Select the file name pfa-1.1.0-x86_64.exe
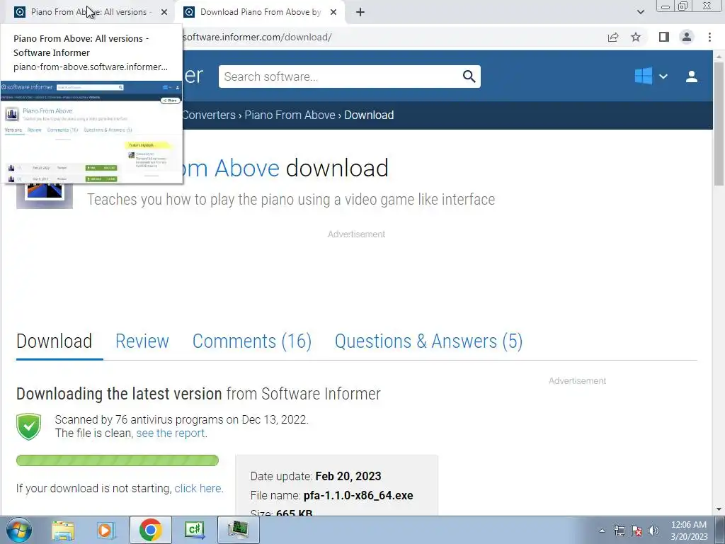The image size is (725, 544). point(358,495)
